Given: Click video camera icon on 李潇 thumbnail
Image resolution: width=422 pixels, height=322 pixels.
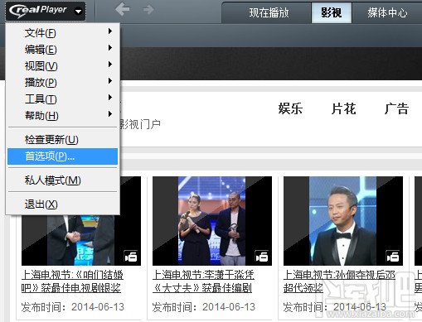Looking at the screenshot, I should [x=261, y=256].
